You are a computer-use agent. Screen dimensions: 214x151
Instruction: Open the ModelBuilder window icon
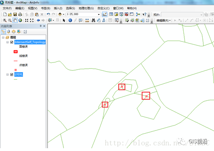tap(138, 14)
